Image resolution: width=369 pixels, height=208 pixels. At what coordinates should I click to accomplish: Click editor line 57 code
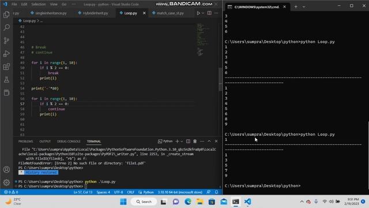tap(54, 104)
